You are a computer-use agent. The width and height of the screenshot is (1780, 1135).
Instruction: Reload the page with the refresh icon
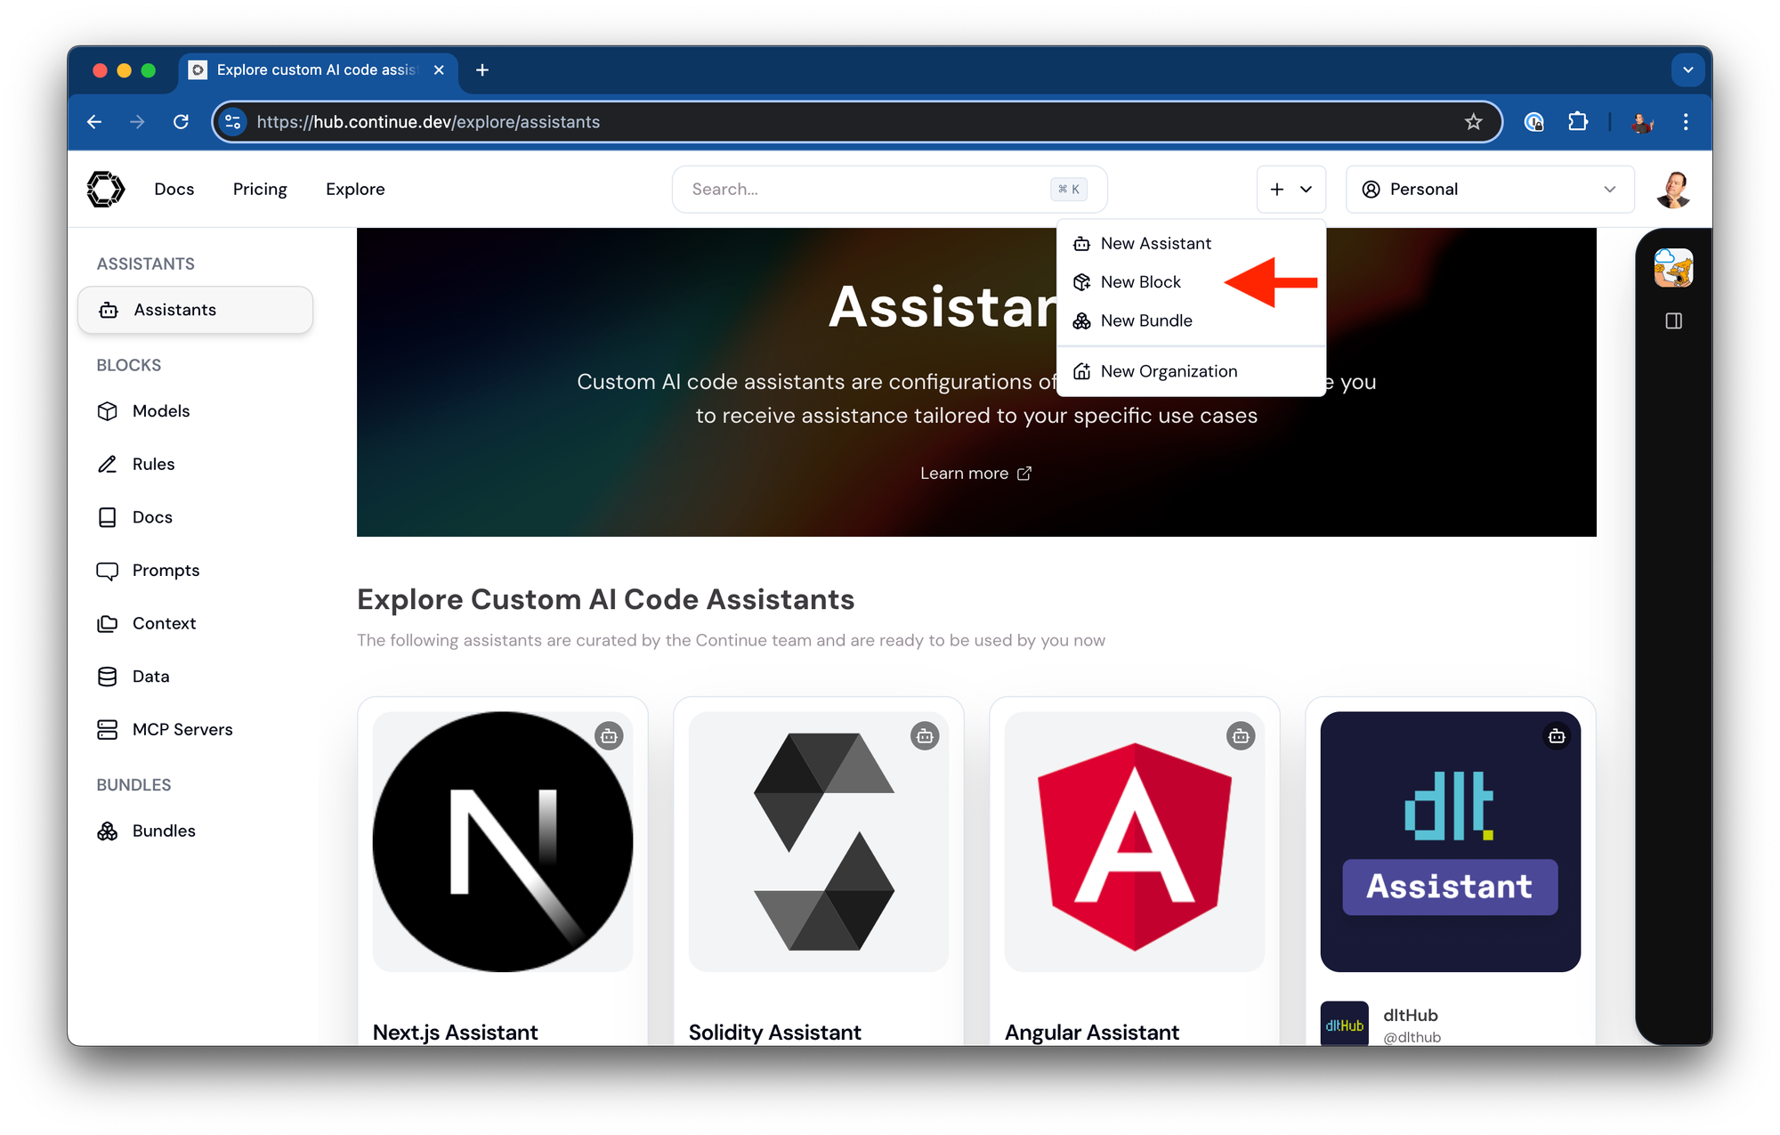click(x=181, y=122)
